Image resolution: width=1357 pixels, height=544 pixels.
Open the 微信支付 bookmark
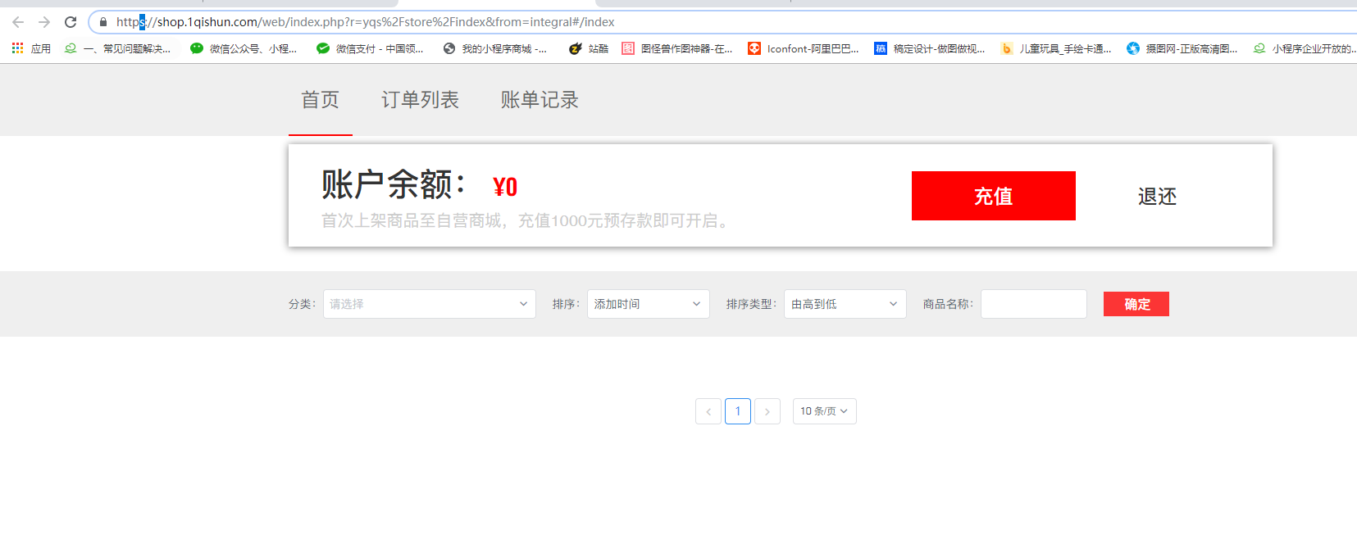(370, 49)
